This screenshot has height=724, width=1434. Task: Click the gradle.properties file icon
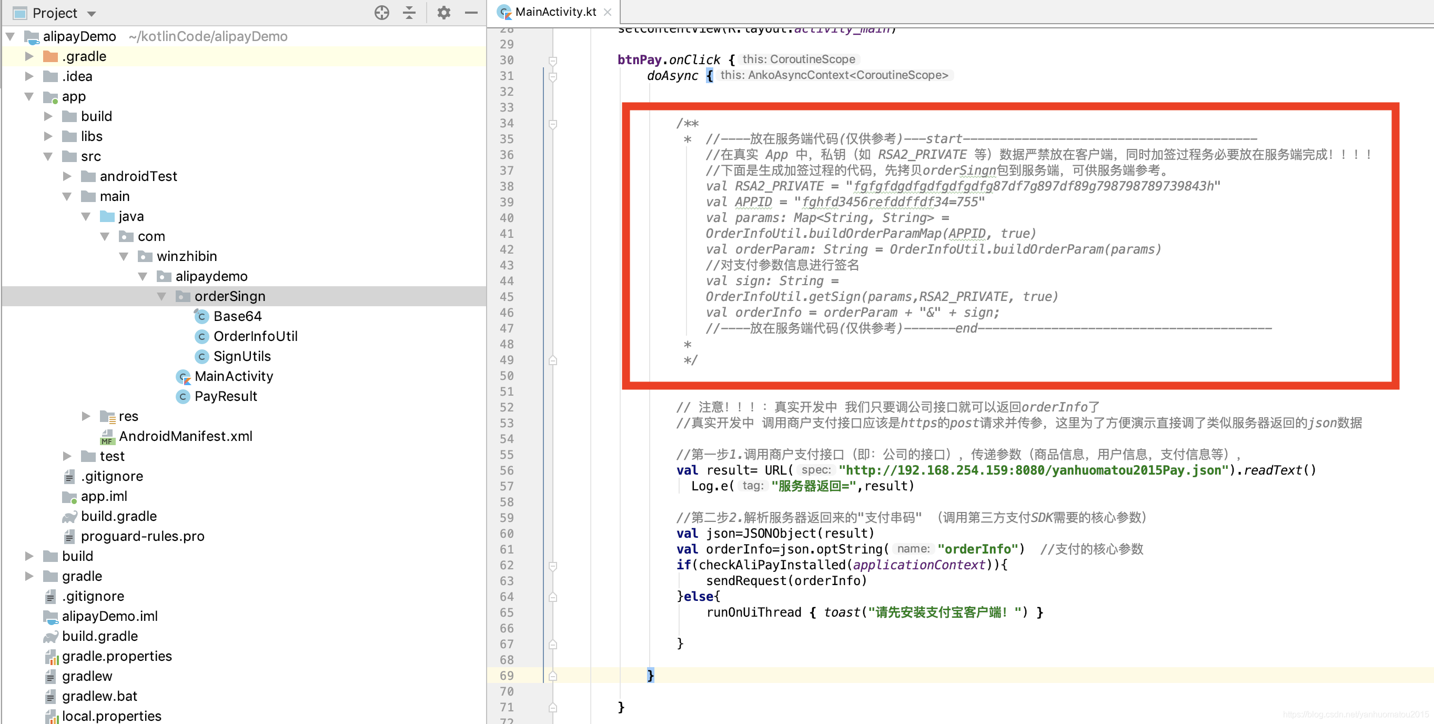click(x=51, y=657)
